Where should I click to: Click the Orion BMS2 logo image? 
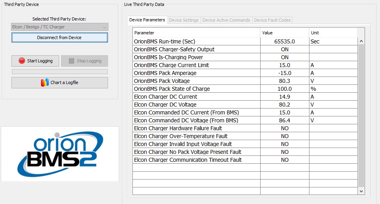pyautogui.click(x=60, y=154)
